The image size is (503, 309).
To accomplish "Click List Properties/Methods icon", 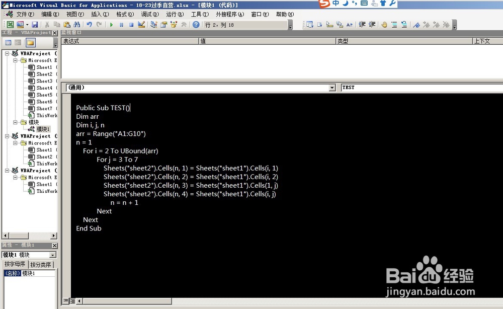I will pos(309,25).
